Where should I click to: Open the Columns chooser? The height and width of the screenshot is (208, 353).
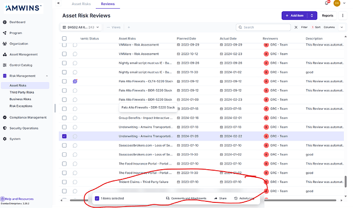(329, 27)
